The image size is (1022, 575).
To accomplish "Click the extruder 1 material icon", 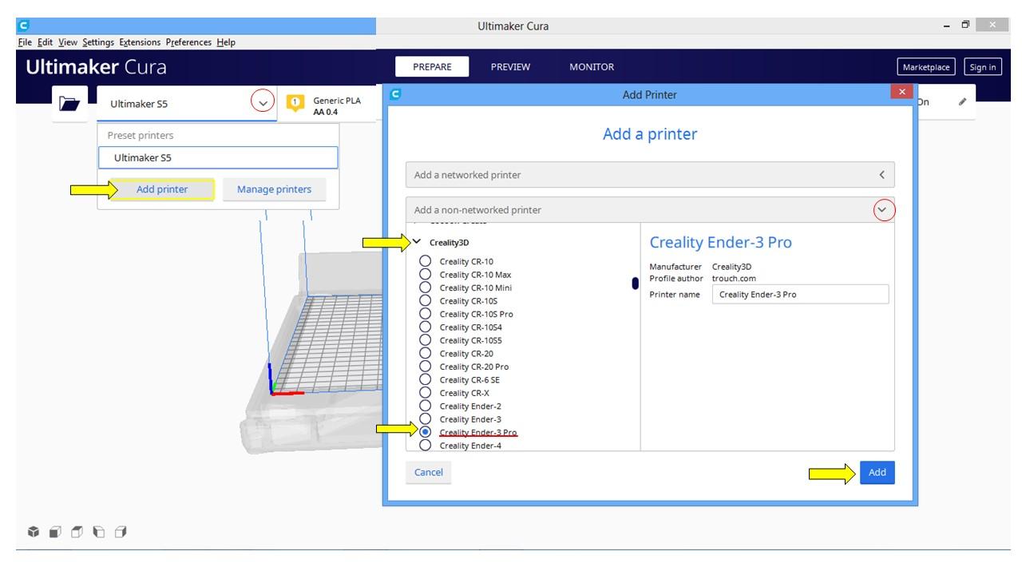I will 295,104.
